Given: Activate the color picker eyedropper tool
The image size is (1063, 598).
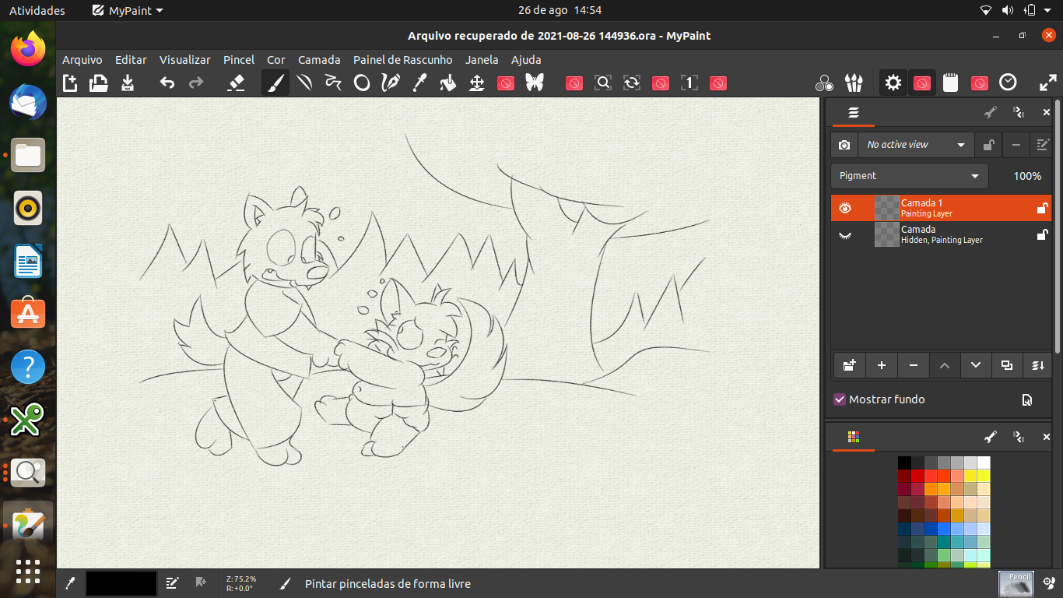Looking at the screenshot, I should point(419,83).
